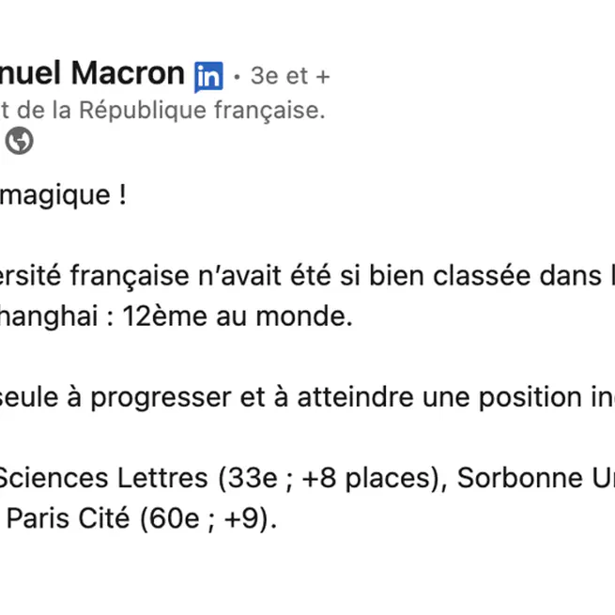Click the LinkedIn verification badge icon
The image size is (615, 615).
click(x=208, y=76)
